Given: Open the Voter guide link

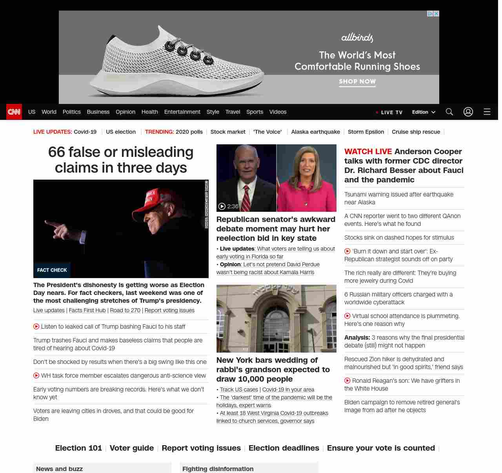Looking at the screenshot, I should tap(131, 448).
